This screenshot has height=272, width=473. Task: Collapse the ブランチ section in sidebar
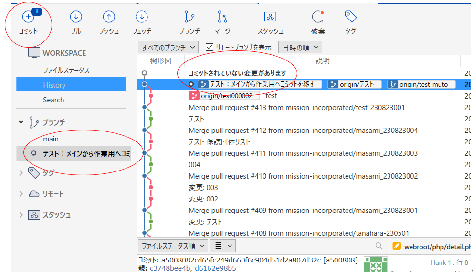[x=21, y=122]
